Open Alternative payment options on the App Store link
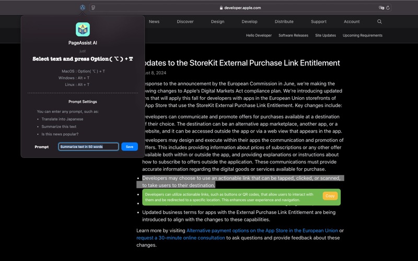This screenshot has height=261, width=418. tap(262, 231)
